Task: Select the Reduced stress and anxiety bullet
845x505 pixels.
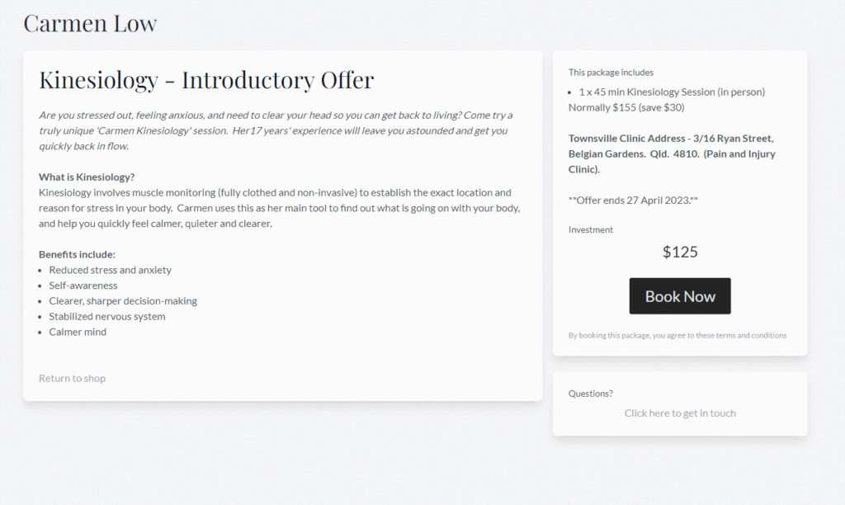Action: (x=110, y=270)
